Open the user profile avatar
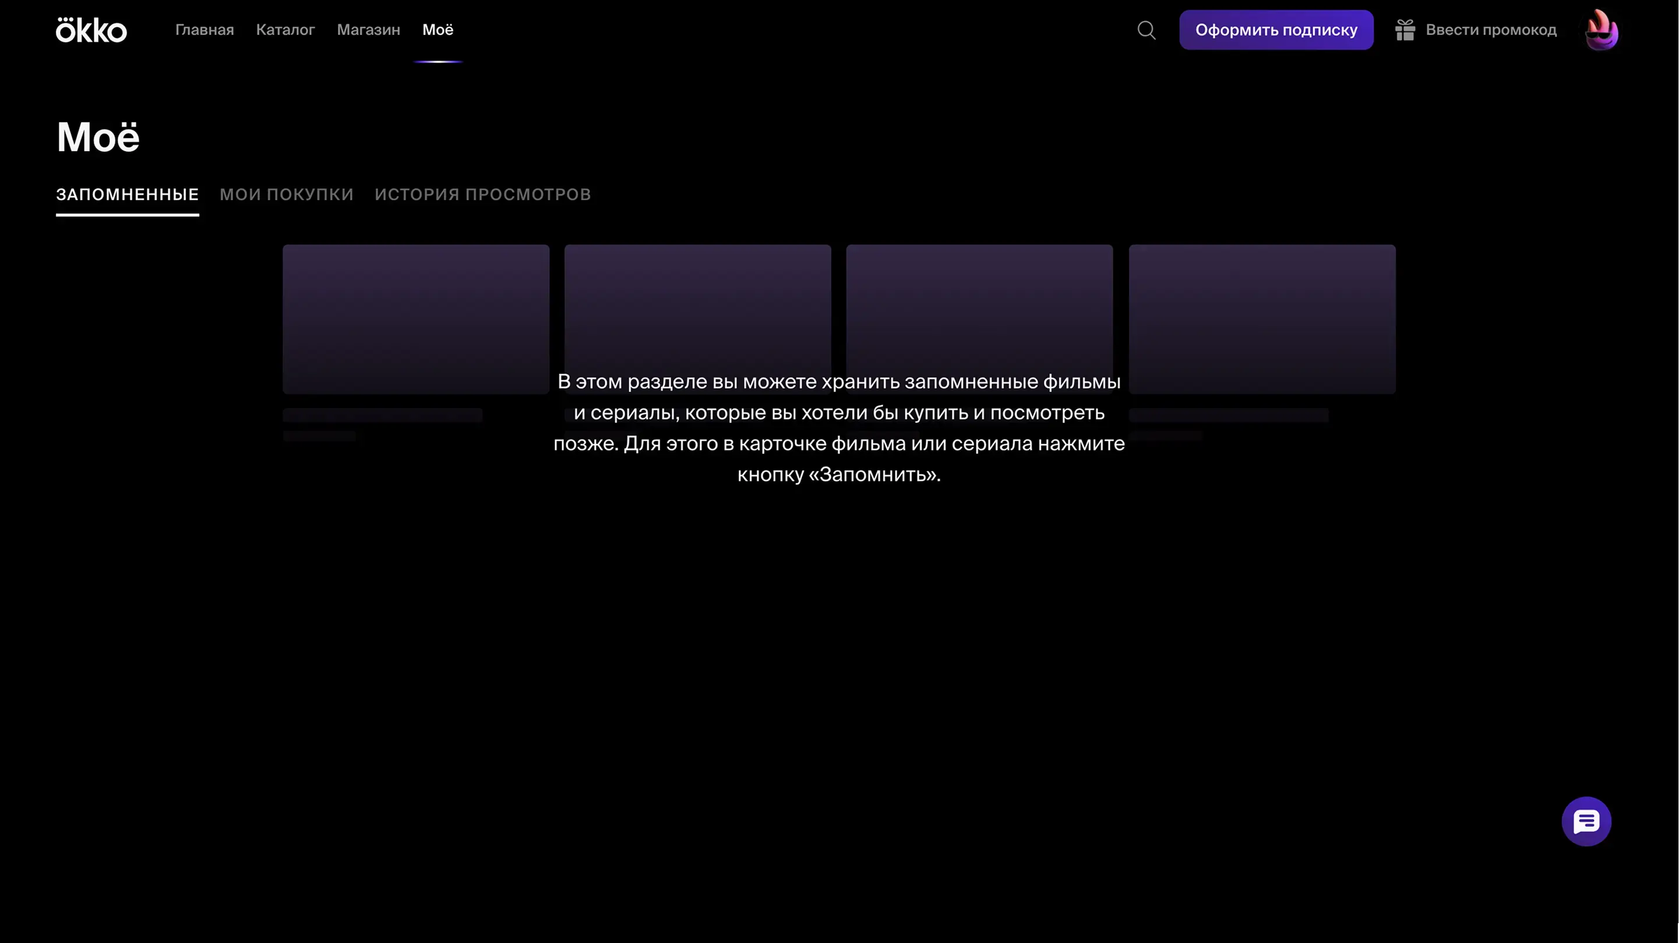 [1601, 30]
